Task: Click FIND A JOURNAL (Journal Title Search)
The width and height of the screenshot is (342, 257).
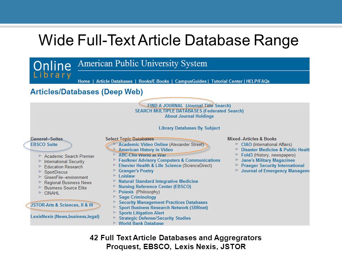Action: pyautogui.click(x=189, y=106)
